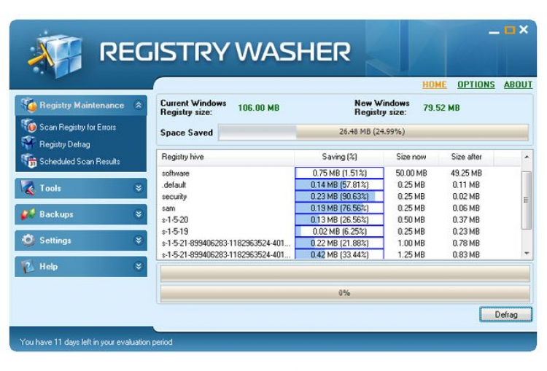Click the Settings gear icon
The width and height of the screenshot is (547, 371).
click(28, 241)
